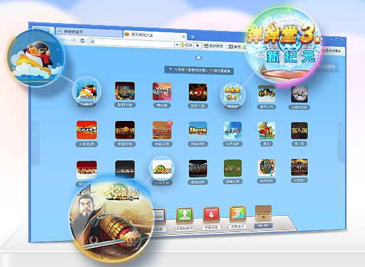Click the large penguin snowboard preview bubble
Screen dimensions: 365x267
pos(36,58)
